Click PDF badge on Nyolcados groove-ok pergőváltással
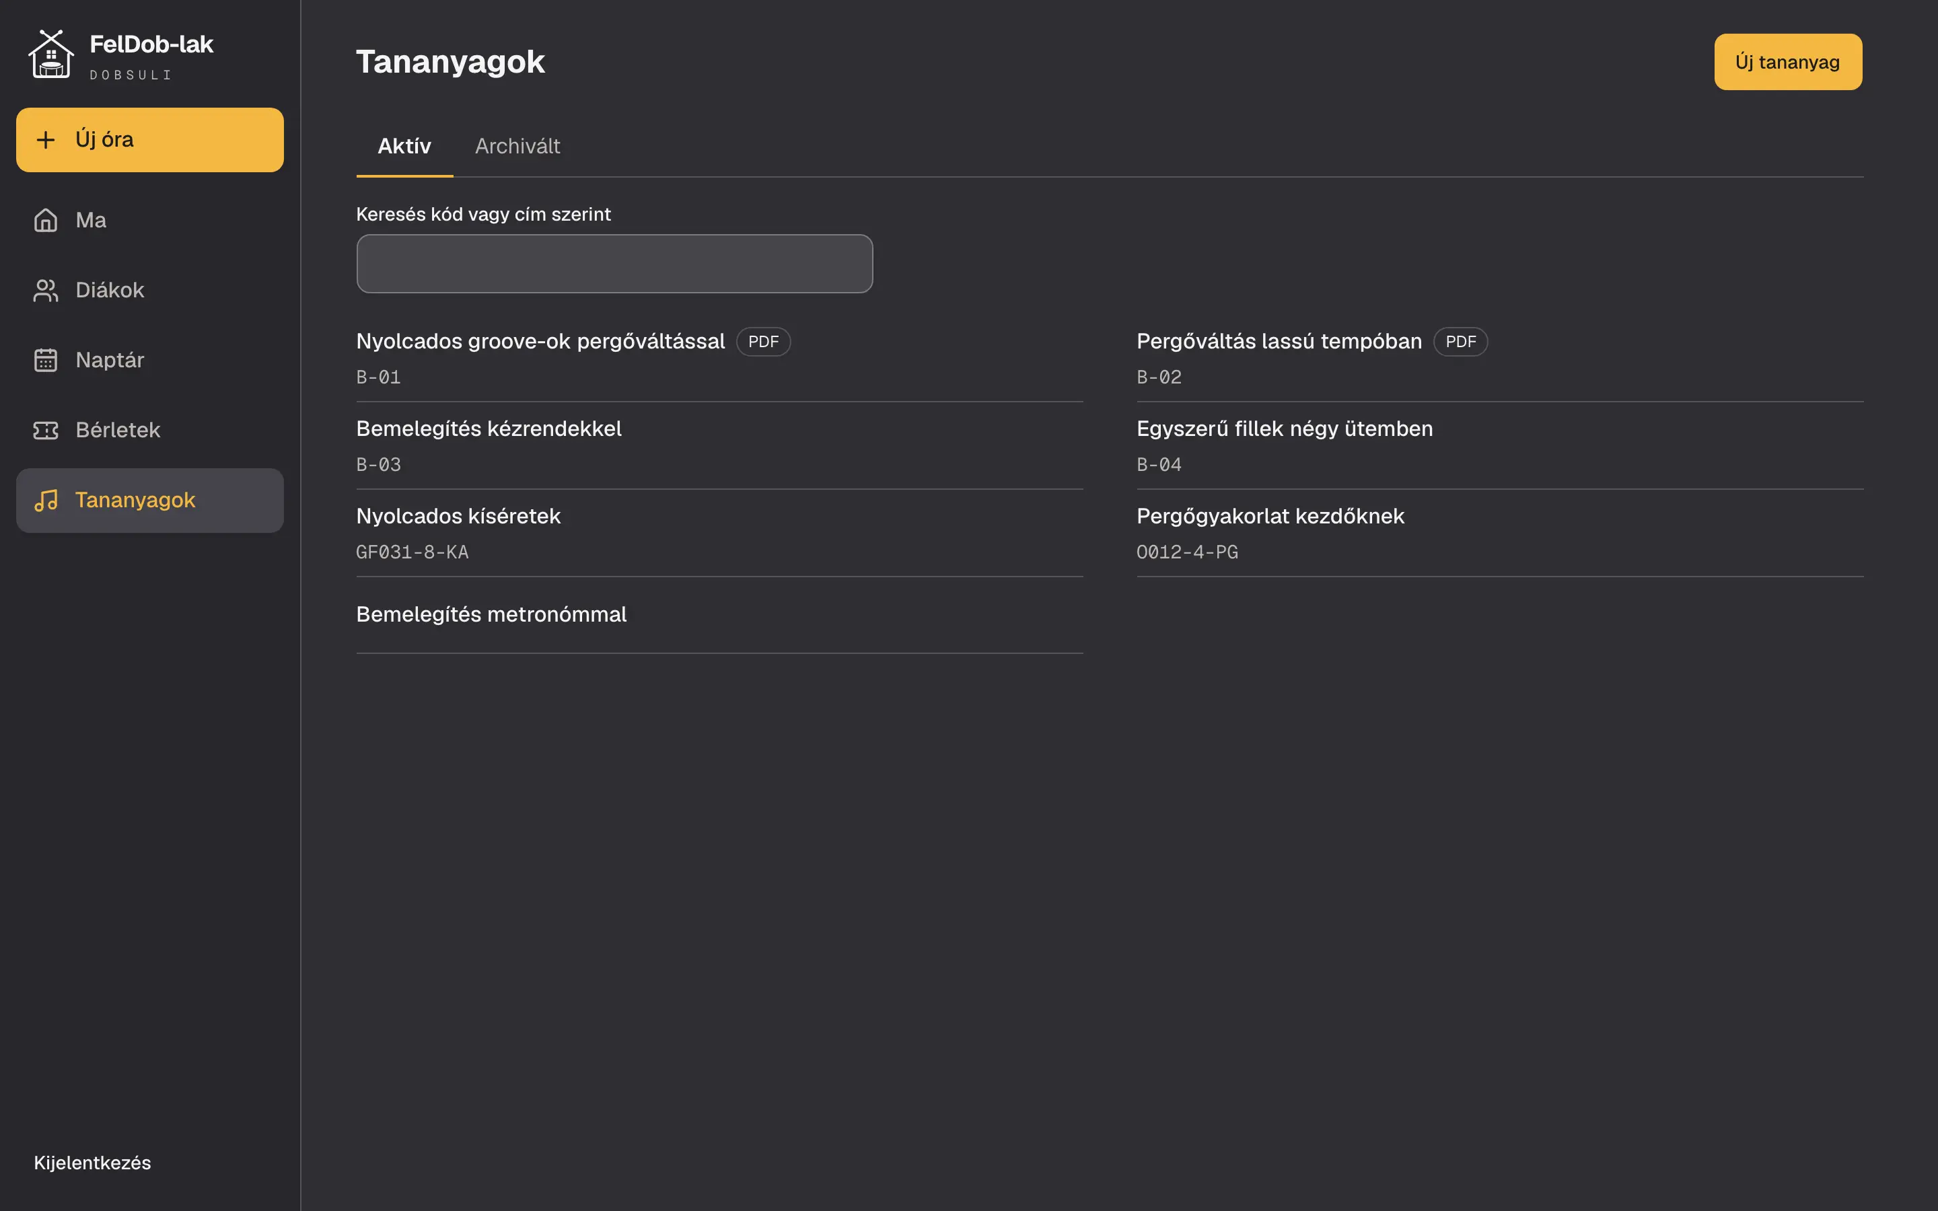1938x1211 pixels. [x=763, y=342]
